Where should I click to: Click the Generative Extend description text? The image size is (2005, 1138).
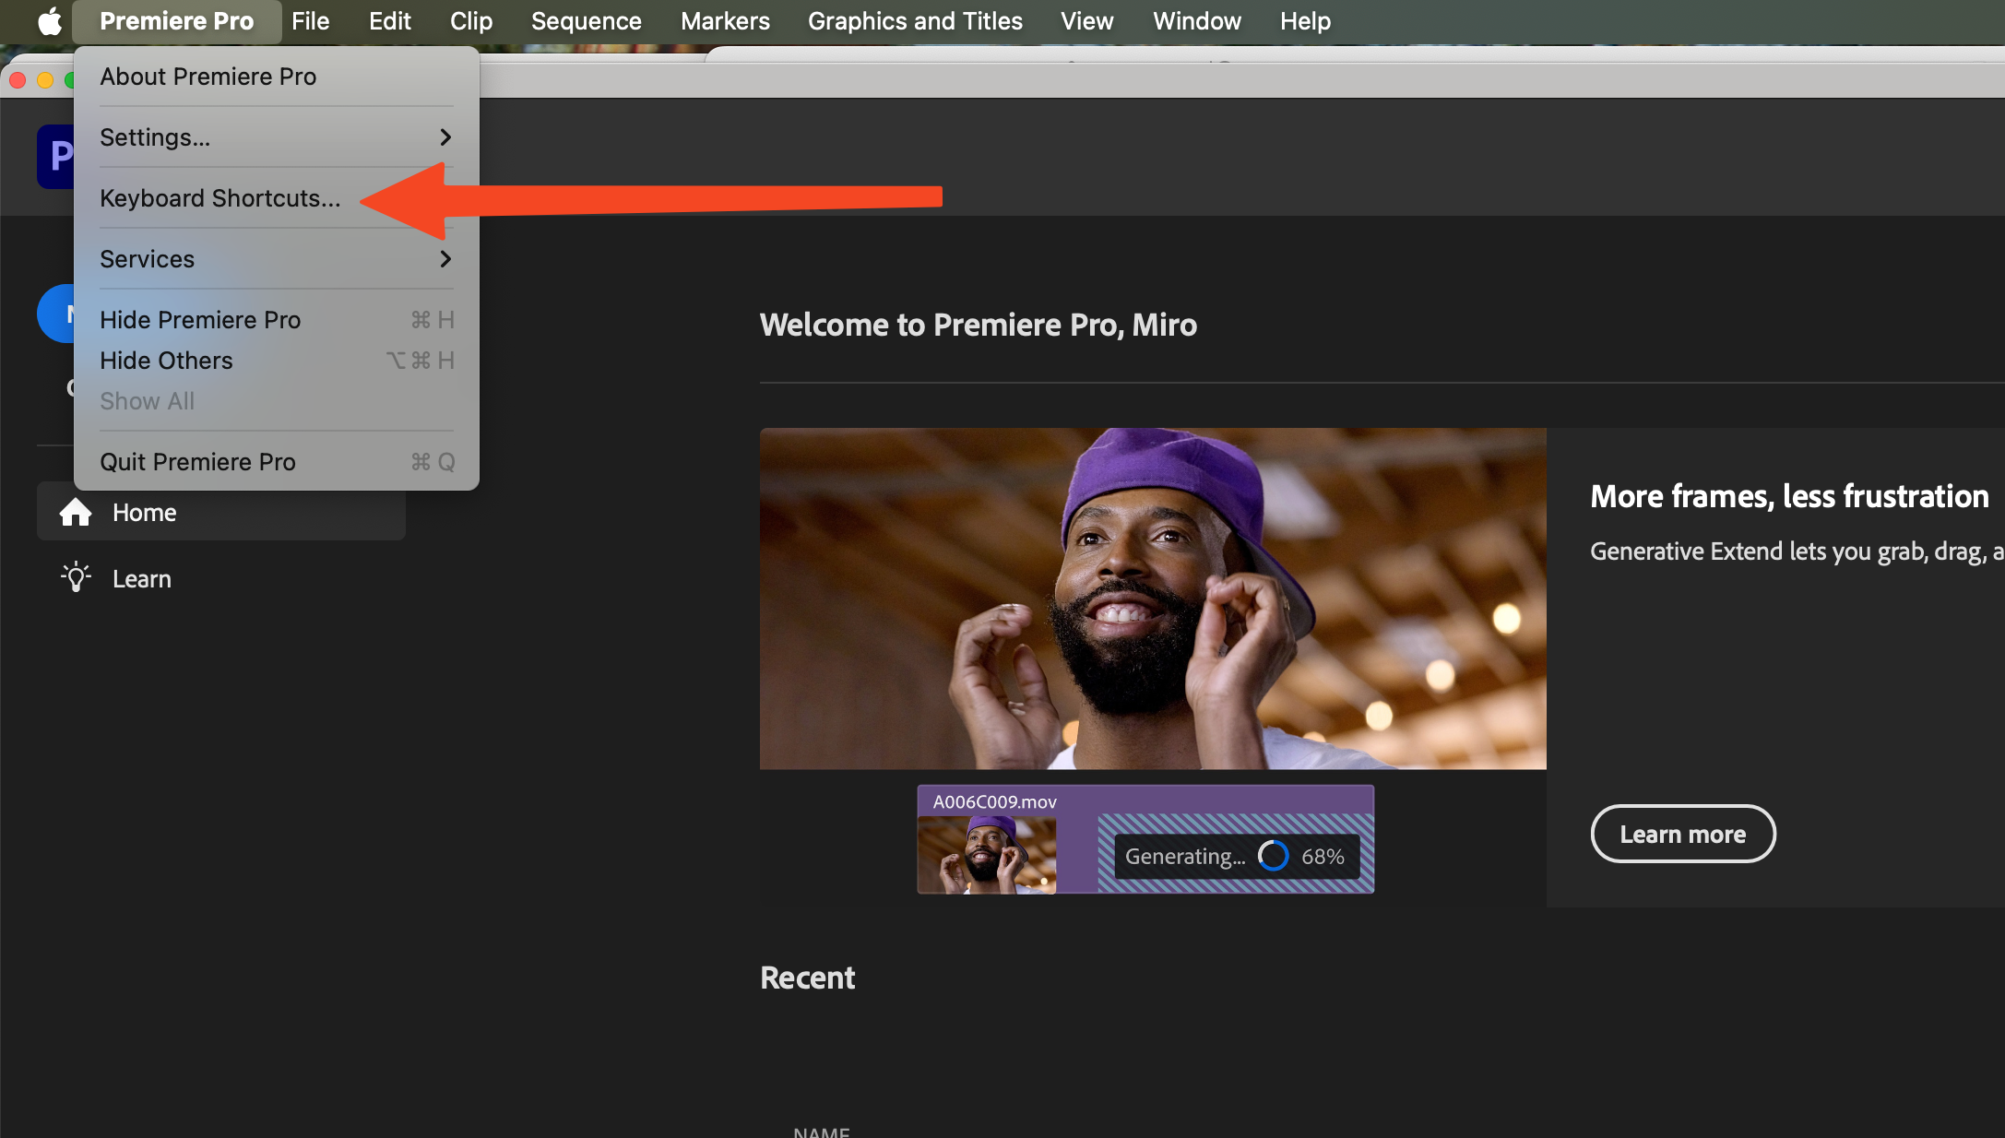point(1797,551)
